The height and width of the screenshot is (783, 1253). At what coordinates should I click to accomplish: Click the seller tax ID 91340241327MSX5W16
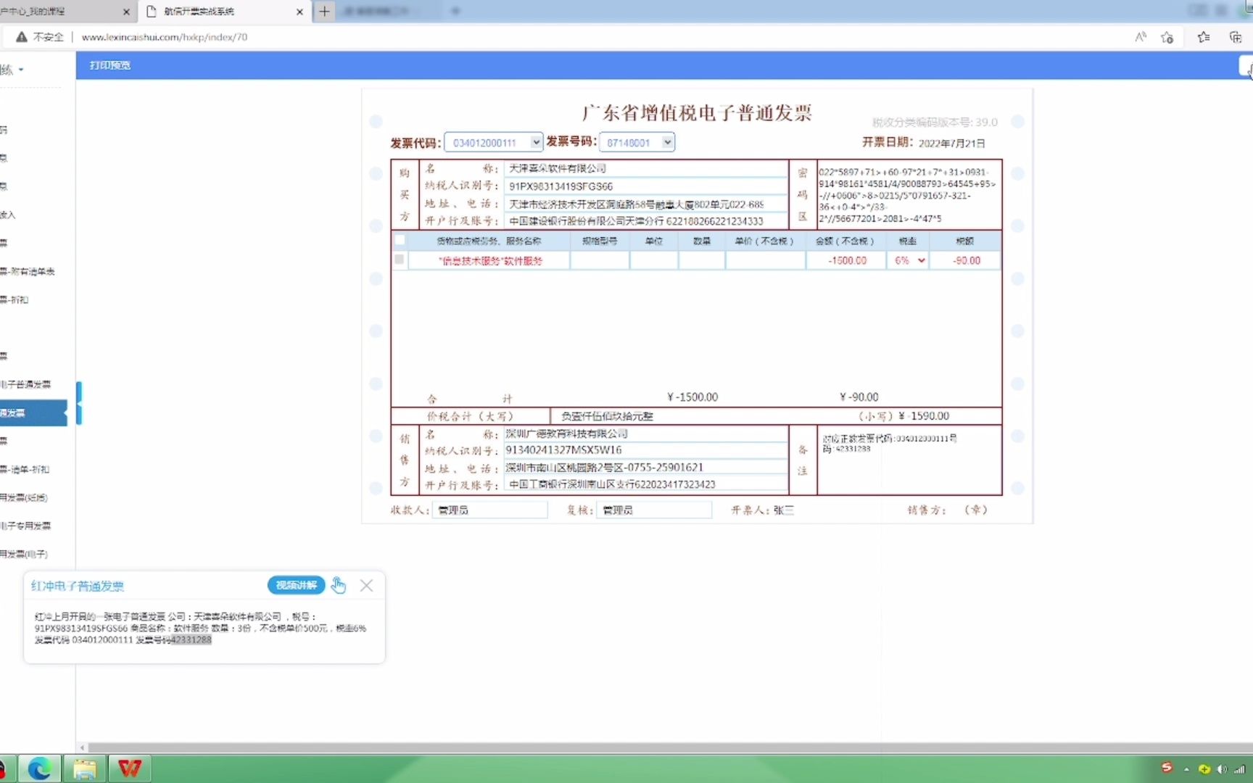563,450
